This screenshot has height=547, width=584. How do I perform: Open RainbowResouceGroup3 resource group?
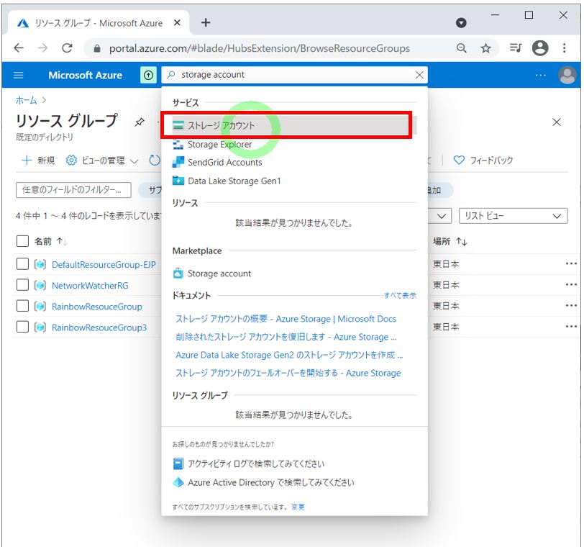pyautogui.click(x=99, y=327)
